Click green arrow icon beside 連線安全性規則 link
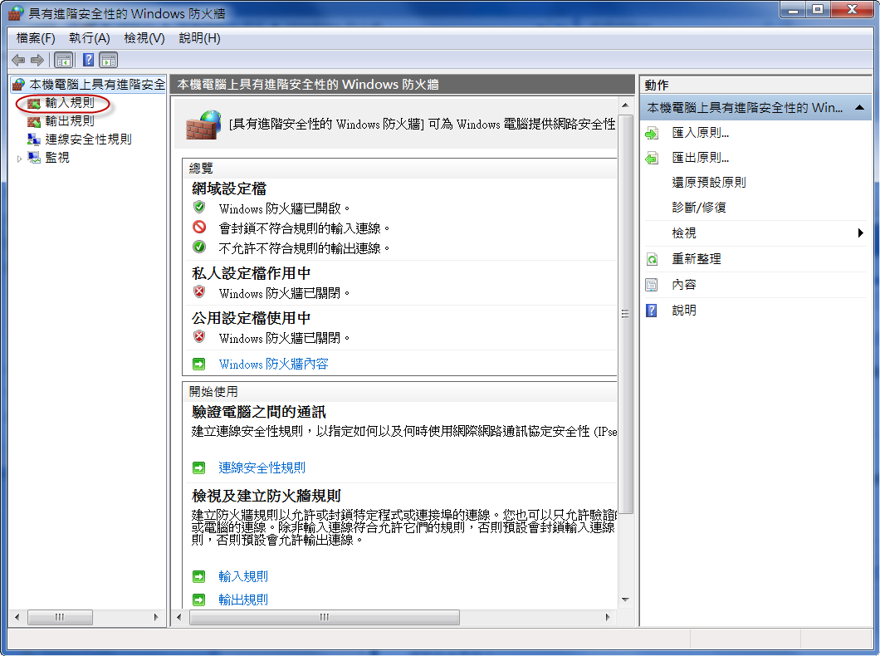Viewport: 880px width, 656px height. point(198,468)
